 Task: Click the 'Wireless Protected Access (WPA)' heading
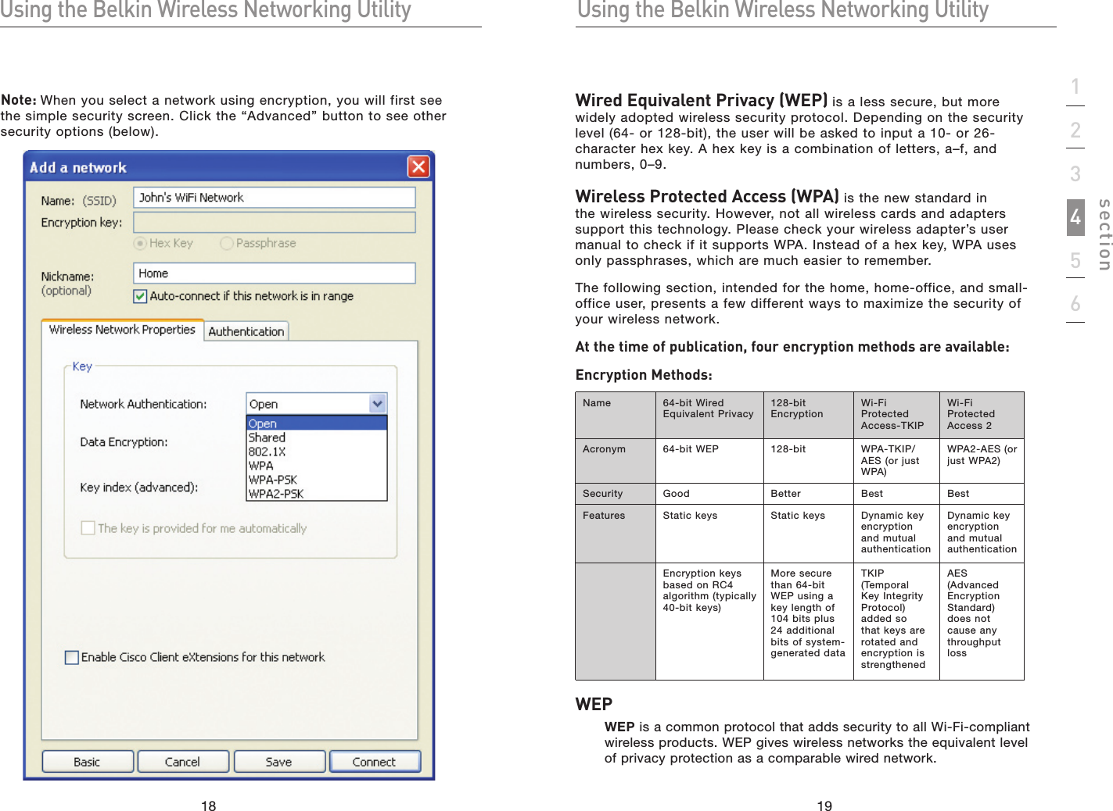707,196
